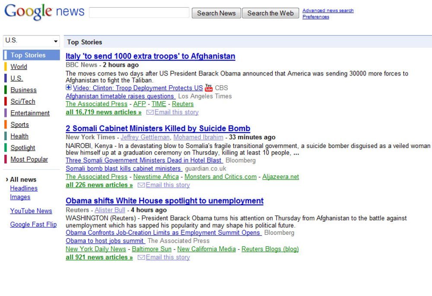Open the Somali Cabinet Ministers headline
The width and height of the screenshot is (432, 296).
158,129
